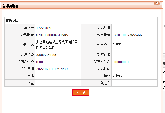Click the 对方户名 value 付芝兵

tap(117, 45)
